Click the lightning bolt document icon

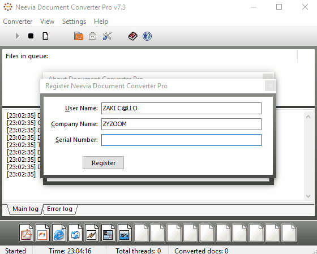point(92,233)
